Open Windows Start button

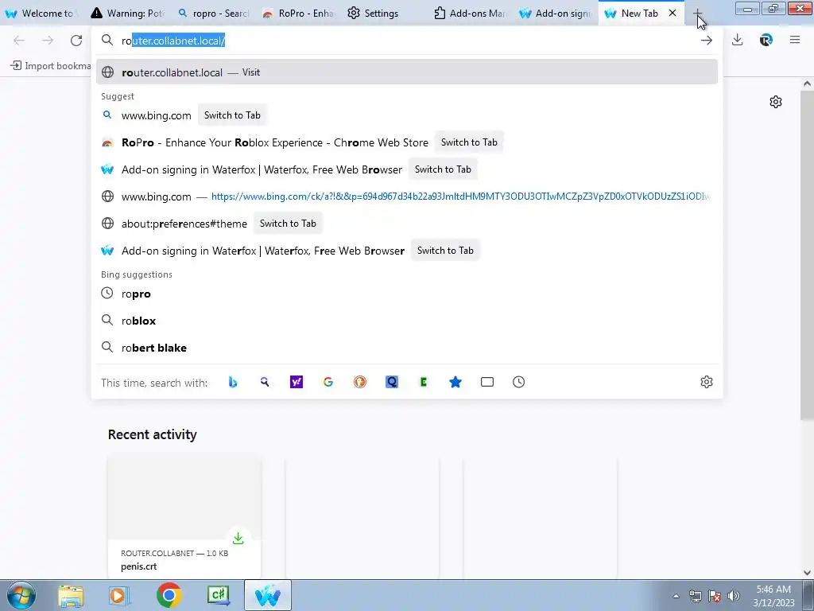coord(21,595)
